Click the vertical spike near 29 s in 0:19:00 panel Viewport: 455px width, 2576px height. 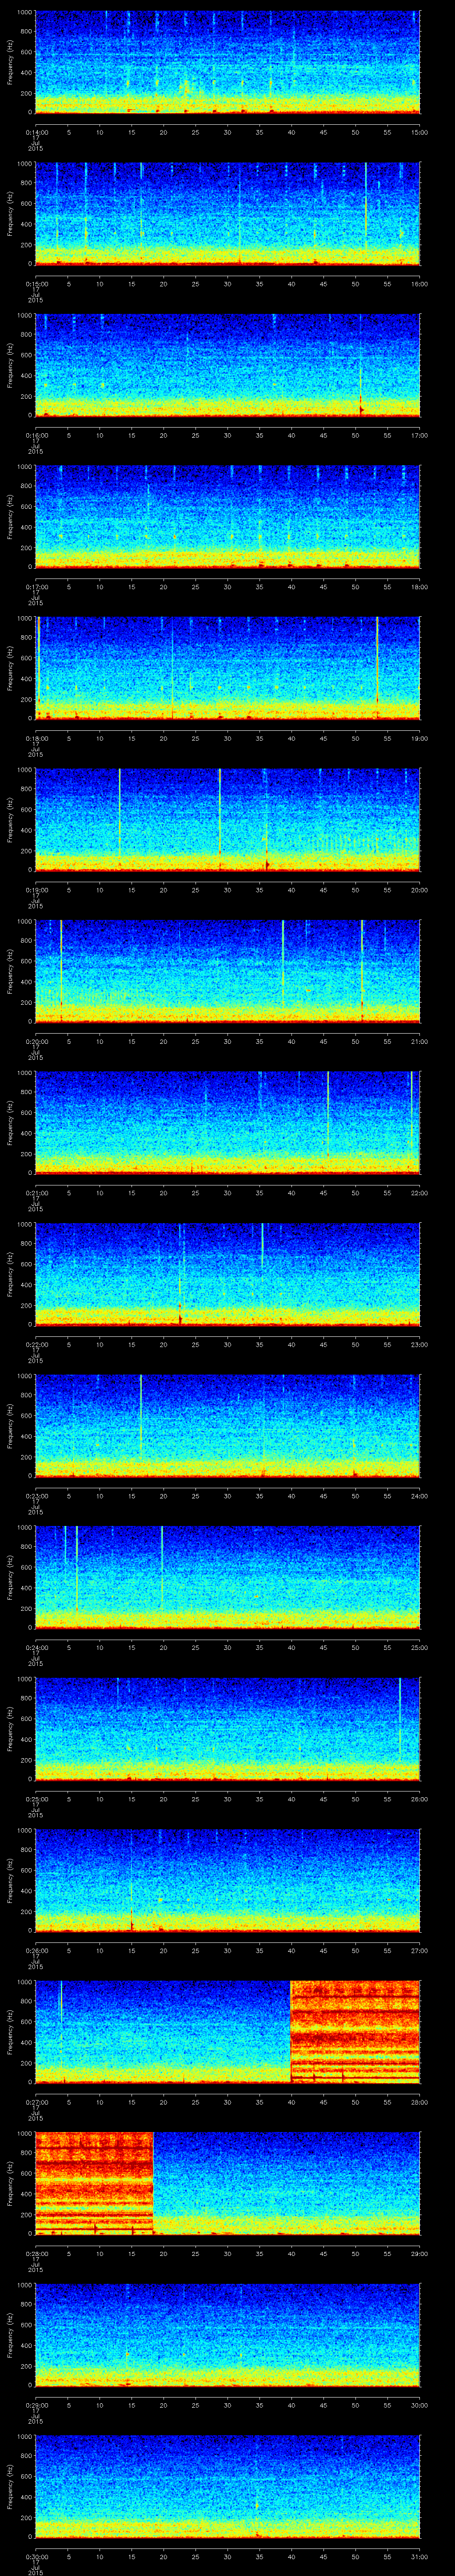(220, 819)
